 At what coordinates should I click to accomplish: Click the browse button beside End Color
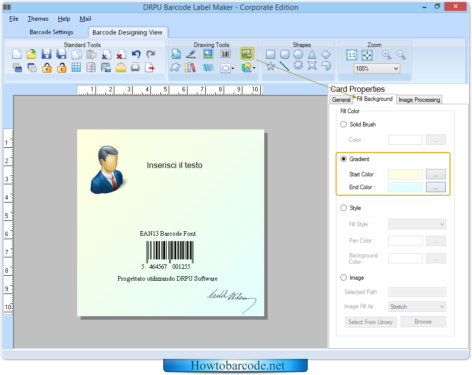[435, 187]
